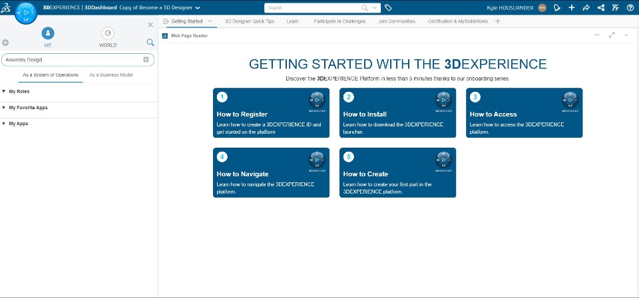Open the 3D Designer Quick Tips tab
The height and width of the screenshot is (298, 639).
click(250, 21)
